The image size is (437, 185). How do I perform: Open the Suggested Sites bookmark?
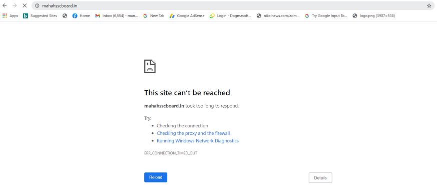40,16
